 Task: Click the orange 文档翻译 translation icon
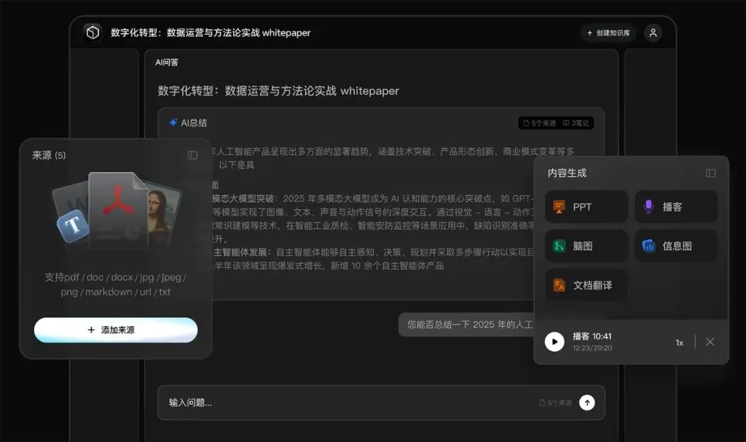[x=559, y=285]
